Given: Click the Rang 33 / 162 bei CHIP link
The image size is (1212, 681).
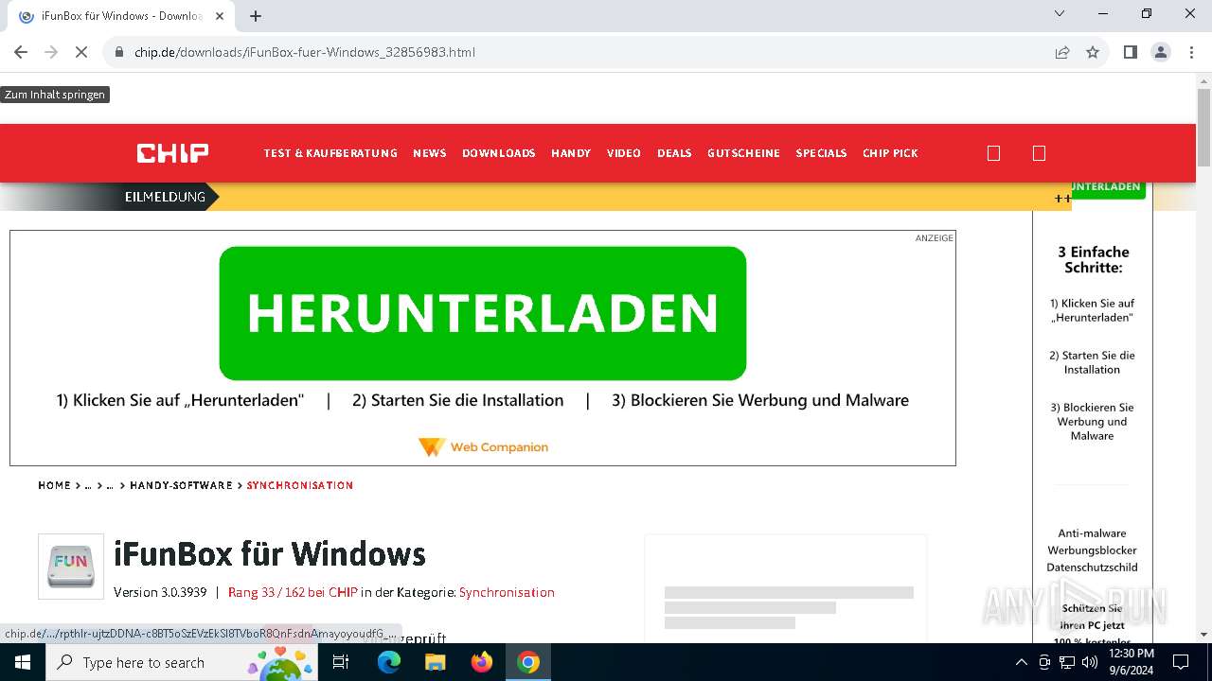Looking at the screenshot, I should pyautogui.click(x=293, y=592).
